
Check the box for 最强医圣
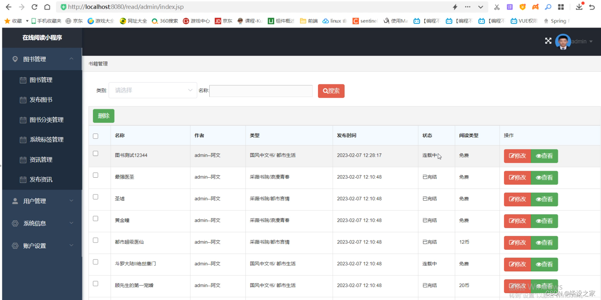coord(95,175)
